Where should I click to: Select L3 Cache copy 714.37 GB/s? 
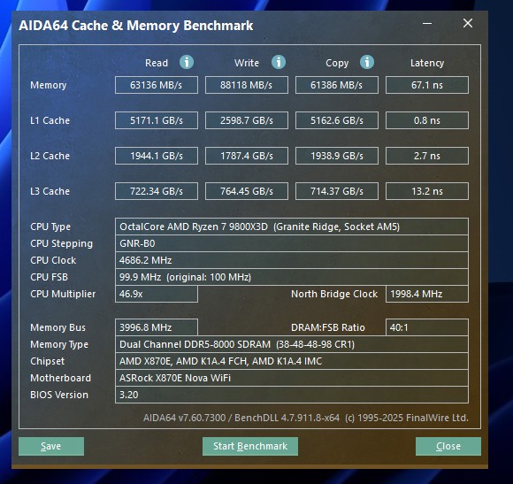click(337, 191)
